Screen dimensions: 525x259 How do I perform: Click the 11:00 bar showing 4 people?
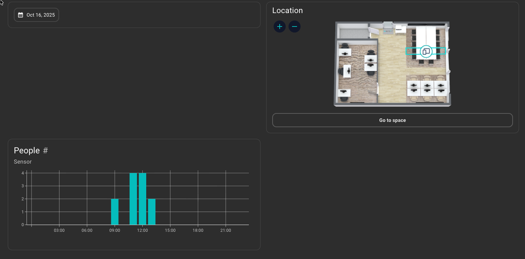click(x=133, y=199)
